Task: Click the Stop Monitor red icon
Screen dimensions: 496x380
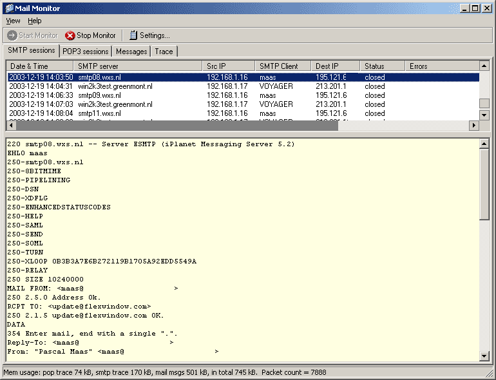Action: [70, 35]
